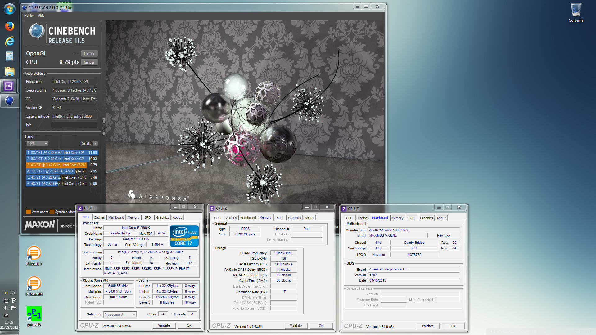
Task: Click the Cinebench title bar globe icon
Action: pyautogui.click(x=24, y=7)
